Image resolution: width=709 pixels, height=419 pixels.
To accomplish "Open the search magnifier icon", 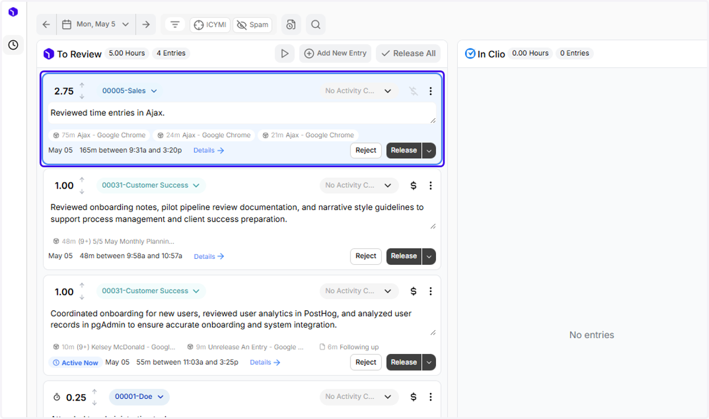I will click(x=316, y=24).
